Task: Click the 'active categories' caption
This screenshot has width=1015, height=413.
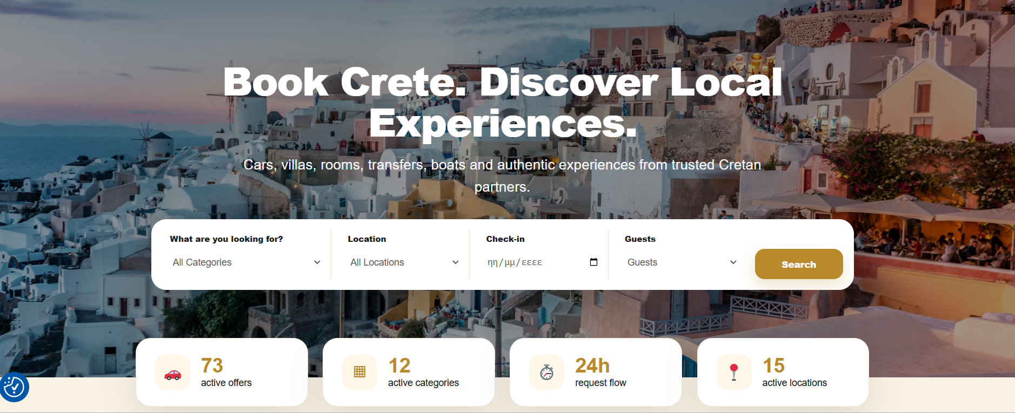Action: click(x=423, y=383)
